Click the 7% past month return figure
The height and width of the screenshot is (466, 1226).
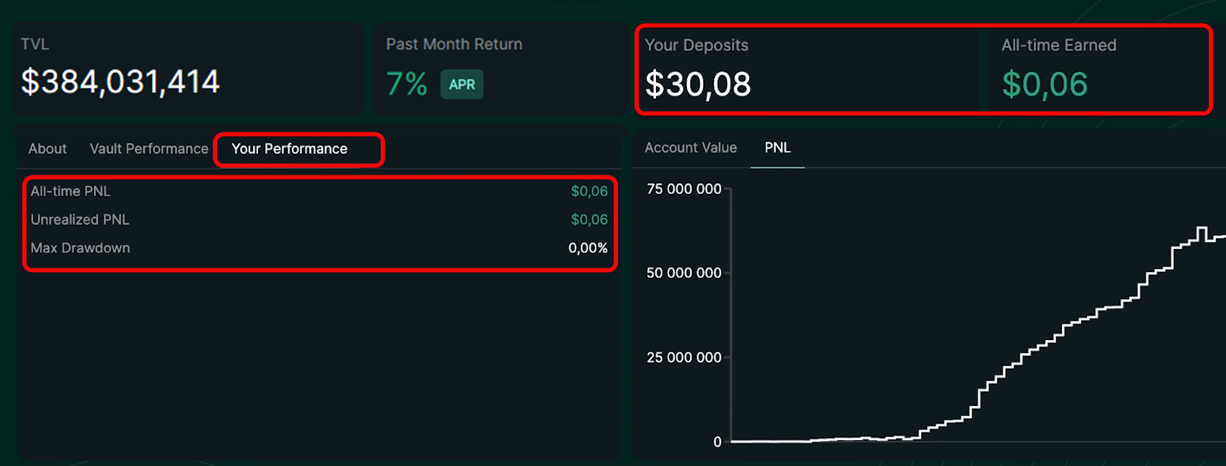pyautogui.click(x=407, y=84)
